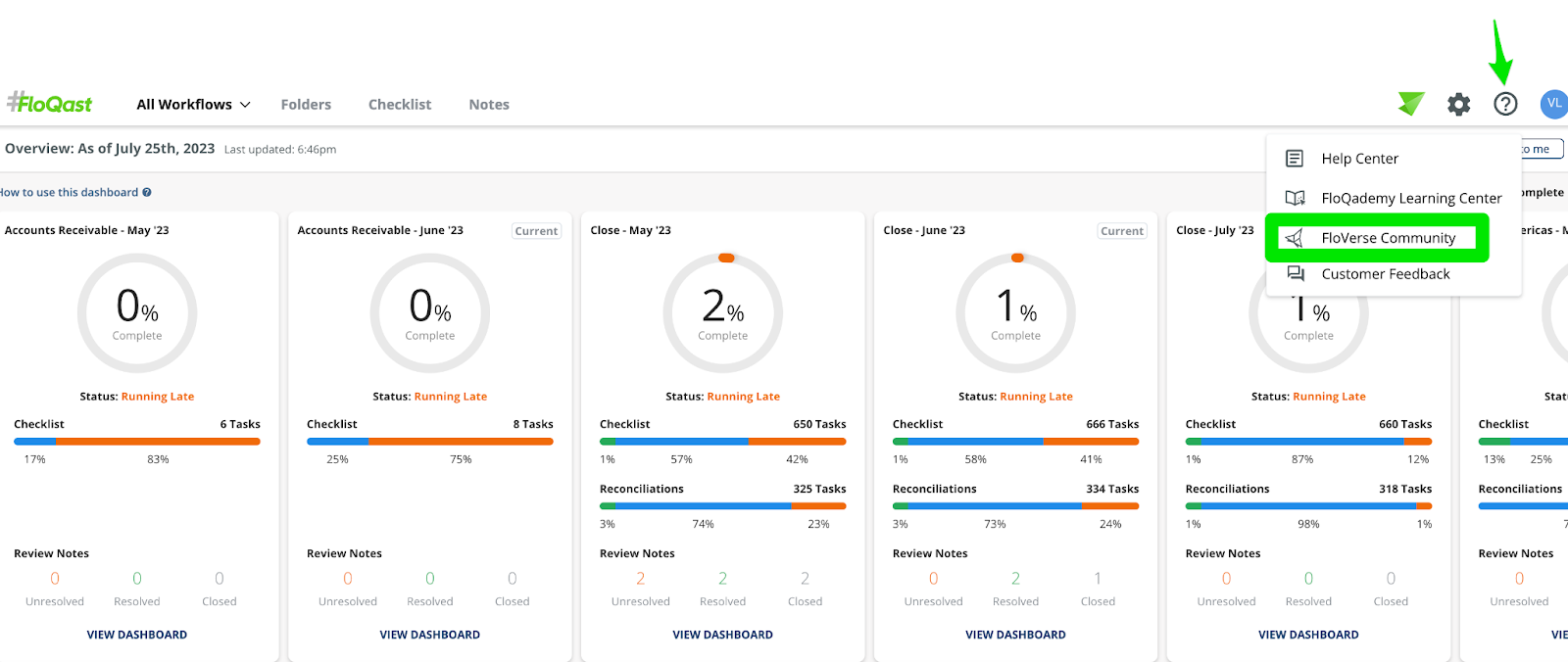
Task: Expand the All Workflows dropdown
Action: (193, 105)
